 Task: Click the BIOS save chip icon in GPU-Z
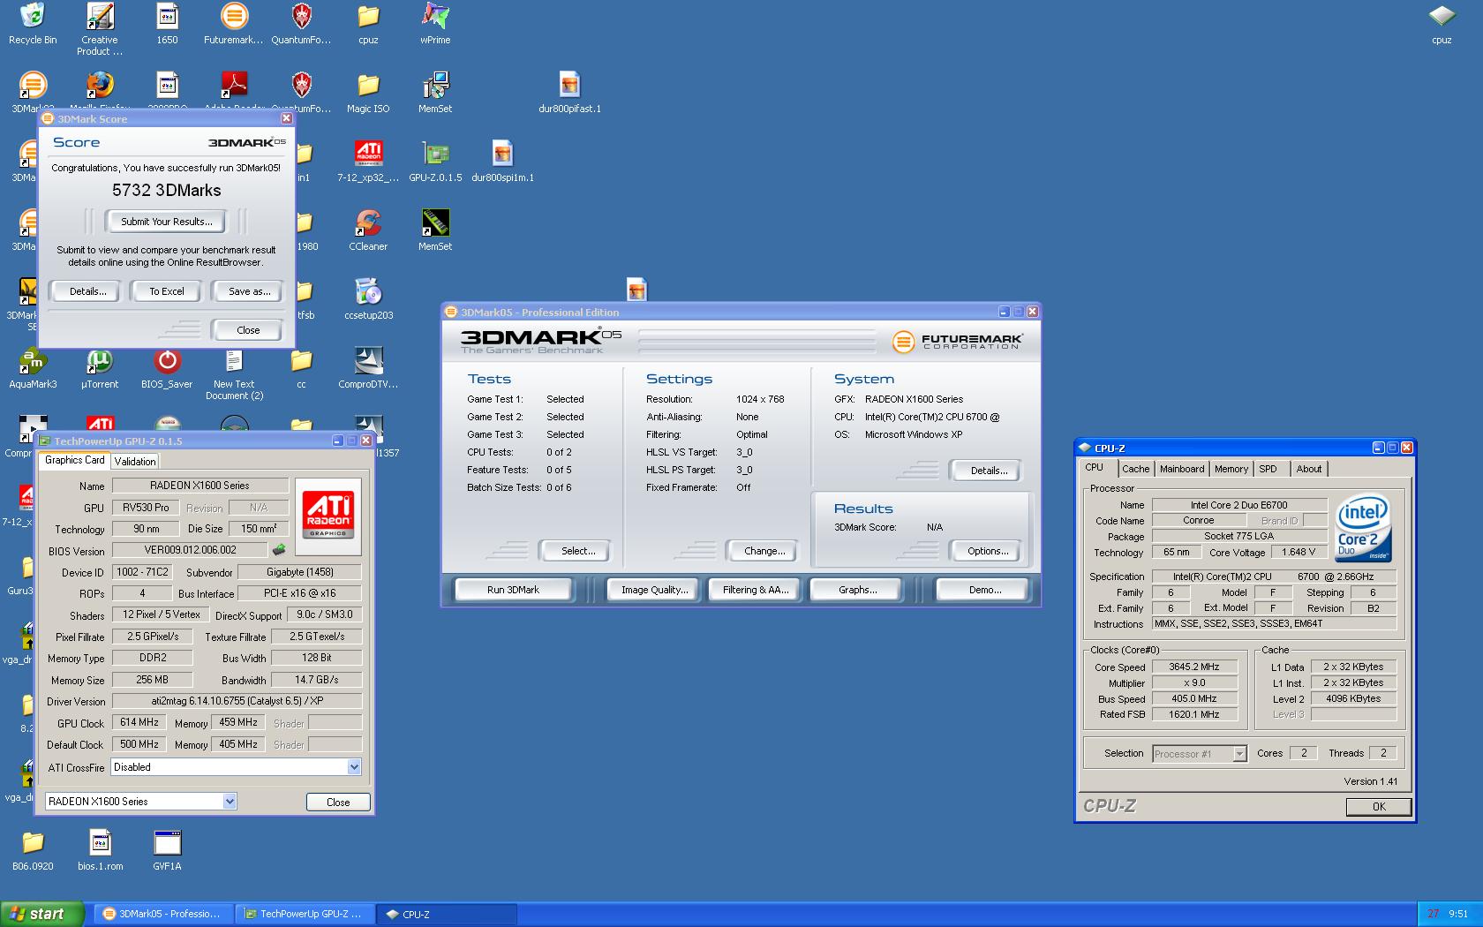pos(279,550)
